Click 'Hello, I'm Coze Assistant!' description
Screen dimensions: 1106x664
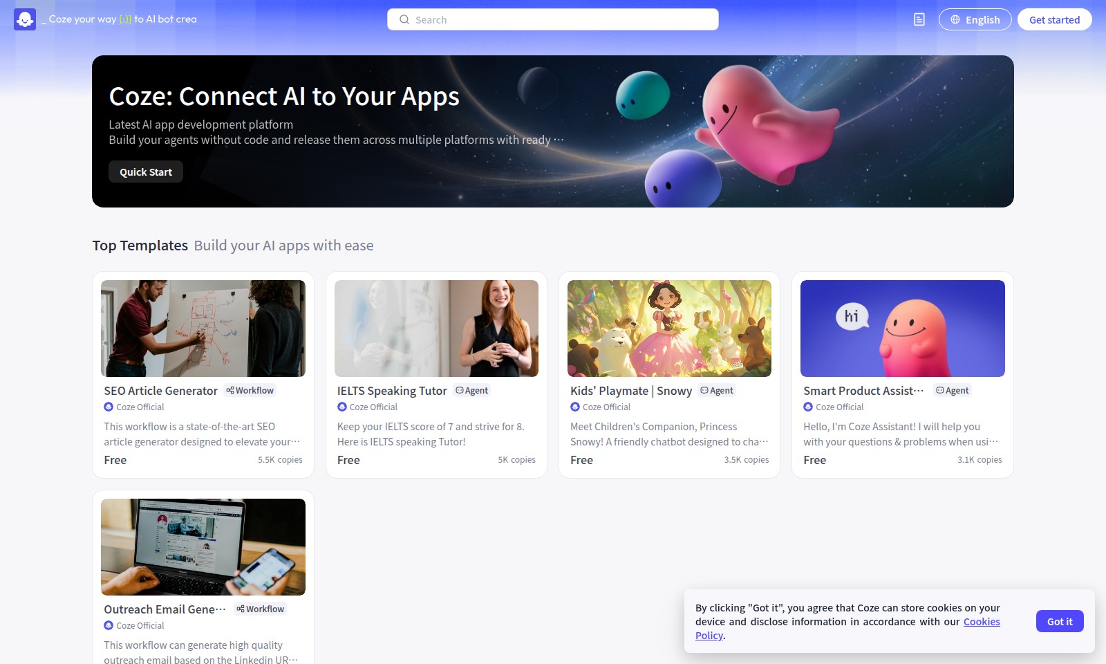901,434
